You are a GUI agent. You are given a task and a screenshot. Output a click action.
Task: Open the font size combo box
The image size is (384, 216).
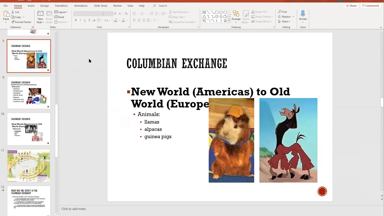(108, 13)
